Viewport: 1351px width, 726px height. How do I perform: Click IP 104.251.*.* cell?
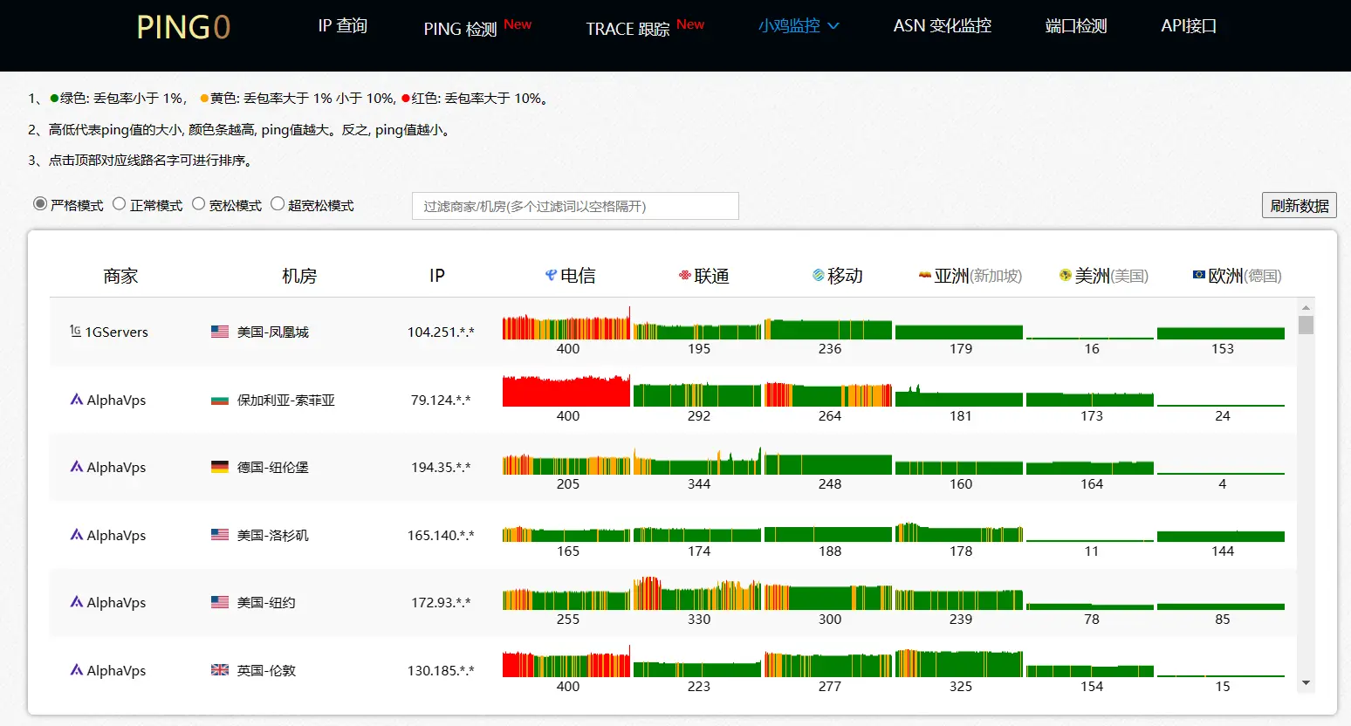point(441,332)
